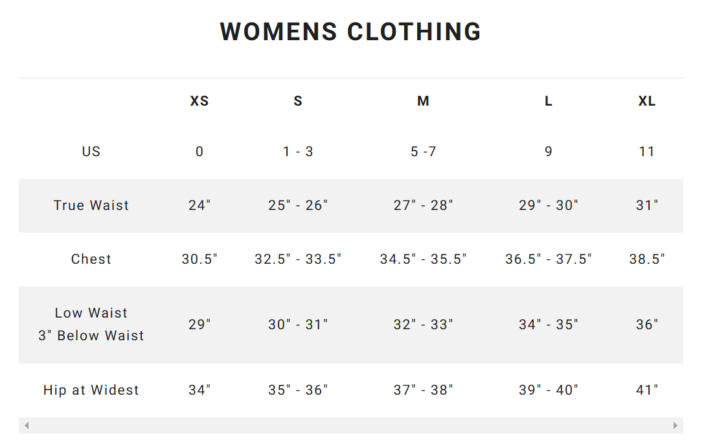706x442 pixels.
Task: Click the Low Waist row label
Action: pyautogui.click(x=91, y=325)
